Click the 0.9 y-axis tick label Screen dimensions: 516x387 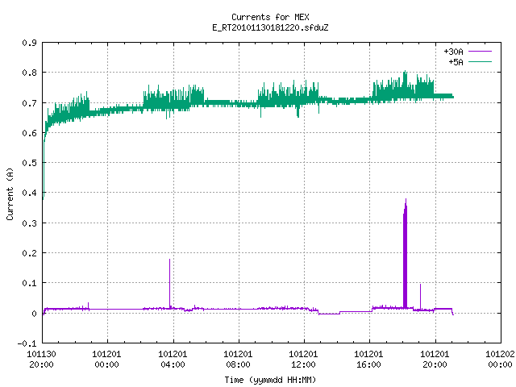pos(29,43)
